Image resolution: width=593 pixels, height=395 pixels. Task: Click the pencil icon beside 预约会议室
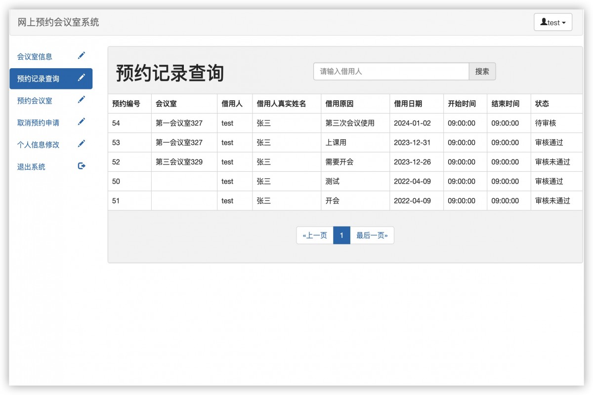(x=82, y=100)
